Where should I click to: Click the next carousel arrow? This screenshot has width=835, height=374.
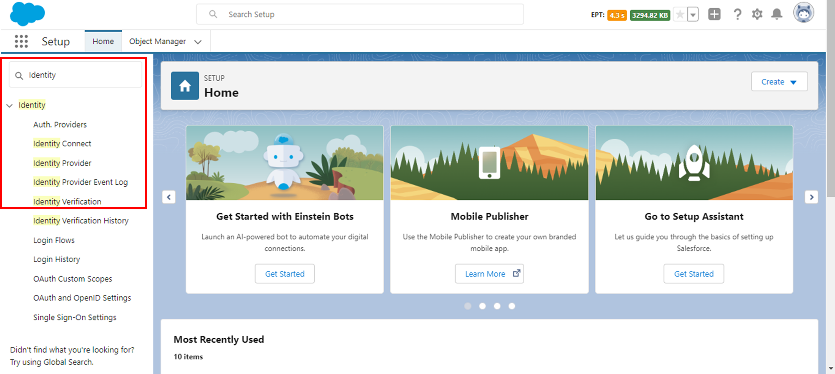click(x=812, y=197)
